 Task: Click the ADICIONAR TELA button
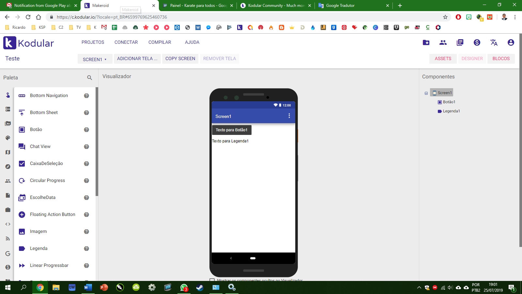(x=137, y=58)
